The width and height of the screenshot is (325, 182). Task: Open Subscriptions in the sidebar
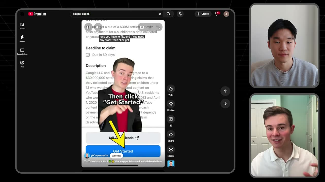click(x=22, y=51)
